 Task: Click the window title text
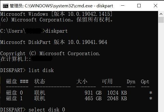[62, 6]
